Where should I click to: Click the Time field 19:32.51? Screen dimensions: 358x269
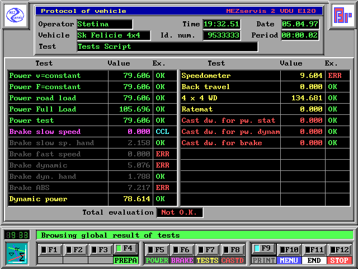[222, 24]
